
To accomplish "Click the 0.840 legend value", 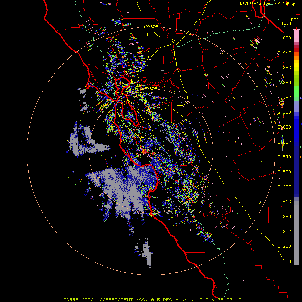I will pyautogui.click(x=284, y=83).
